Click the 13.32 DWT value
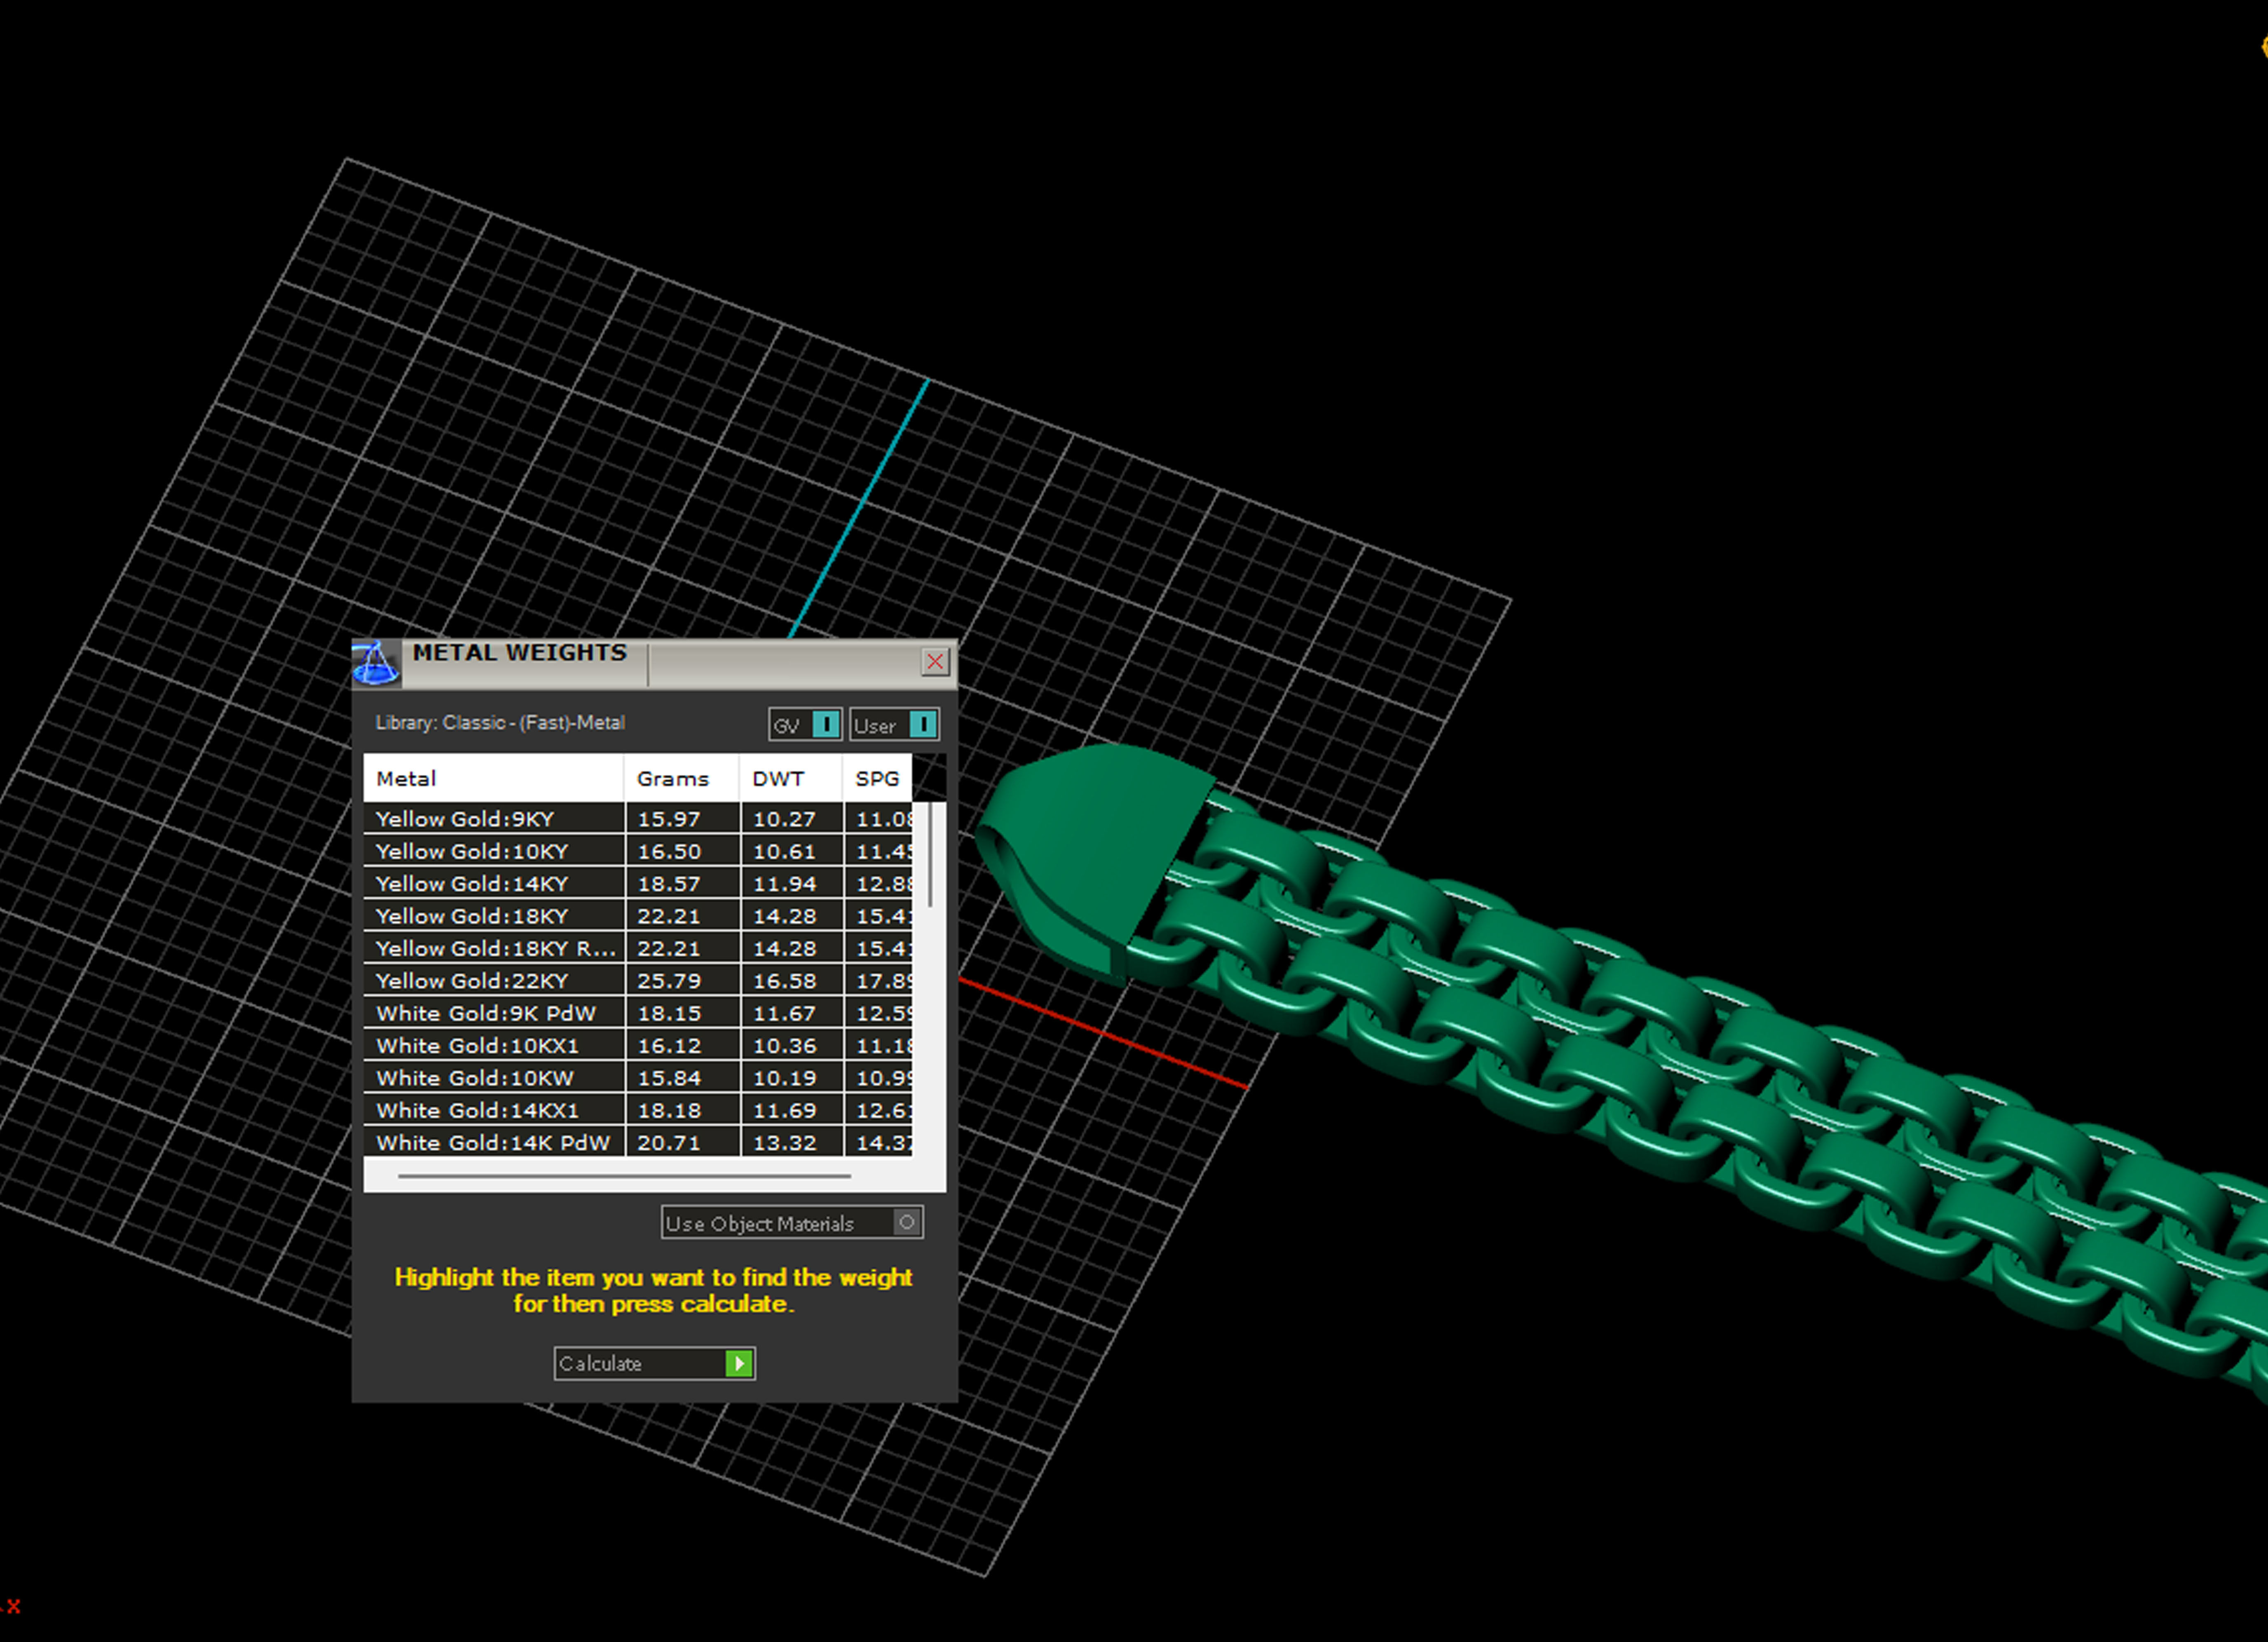Image resolution: width=2268 pixels, height=1642 pixels. coord(784,1143)
